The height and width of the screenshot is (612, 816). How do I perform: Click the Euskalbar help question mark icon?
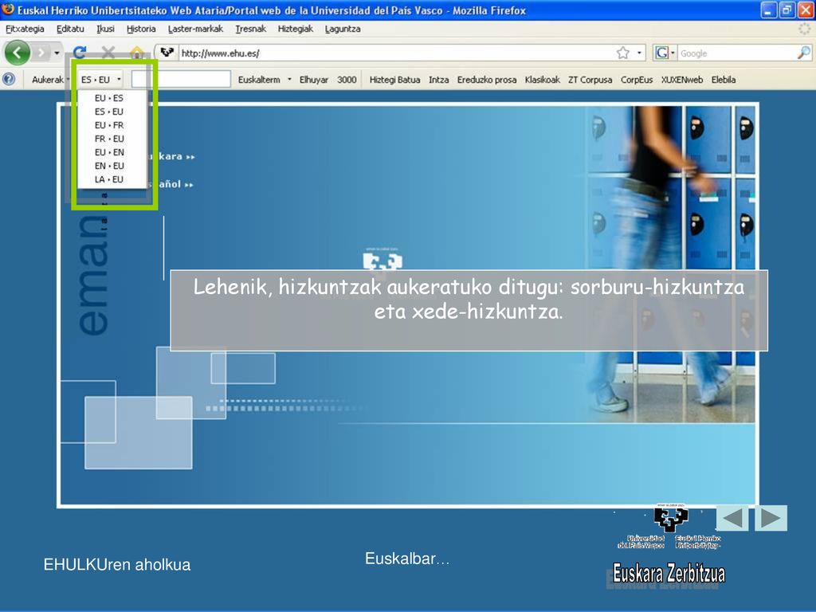click(x=9, y=79)
